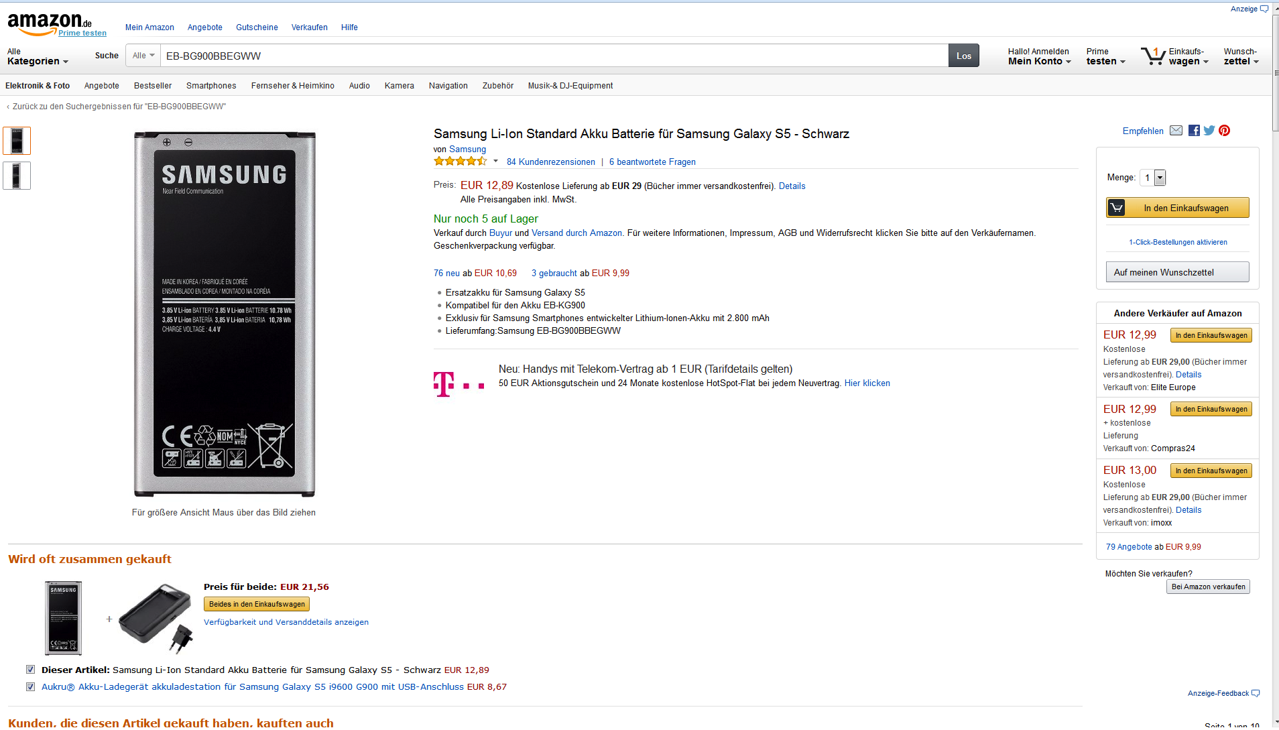Click 'Auf meinen Wunschzettel' button

click(x=1177, y=272)
